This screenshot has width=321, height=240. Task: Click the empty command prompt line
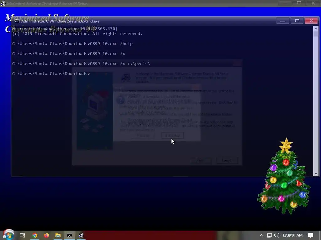51,74
